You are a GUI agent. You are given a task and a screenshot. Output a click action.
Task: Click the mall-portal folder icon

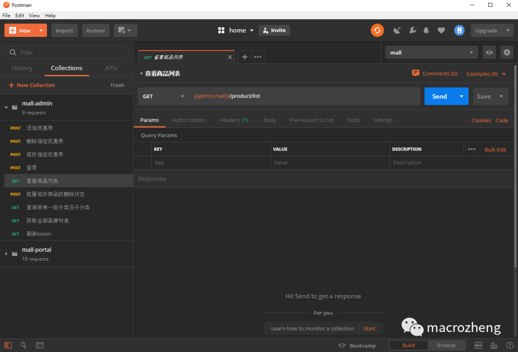tap(14, 254)
